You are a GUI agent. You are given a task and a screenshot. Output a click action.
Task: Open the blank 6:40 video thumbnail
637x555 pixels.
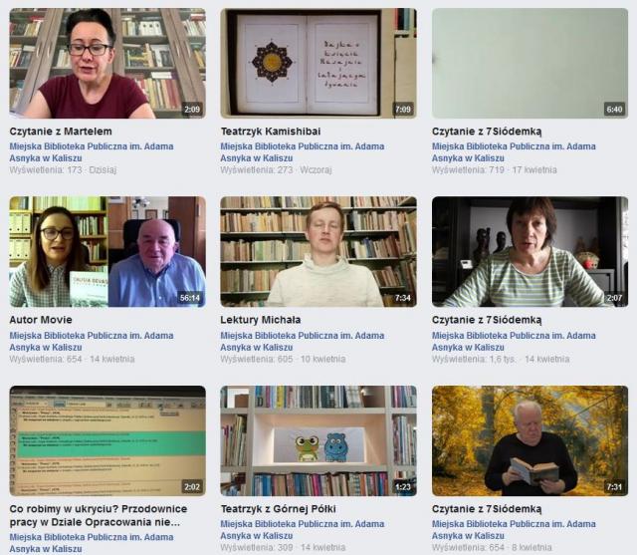530,64
